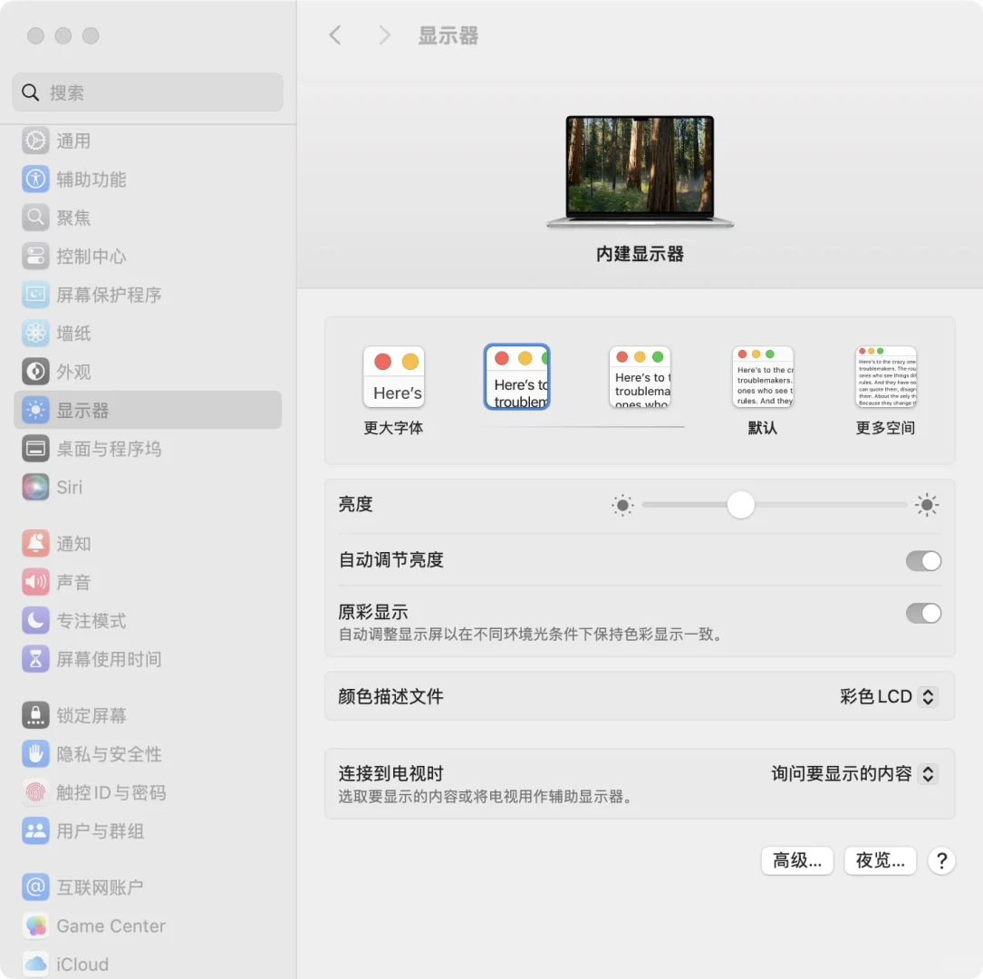Viewport: 983px width, 979px height.
Task: Open the 墙纸 wallpaper icon
Action: [35, 333]
